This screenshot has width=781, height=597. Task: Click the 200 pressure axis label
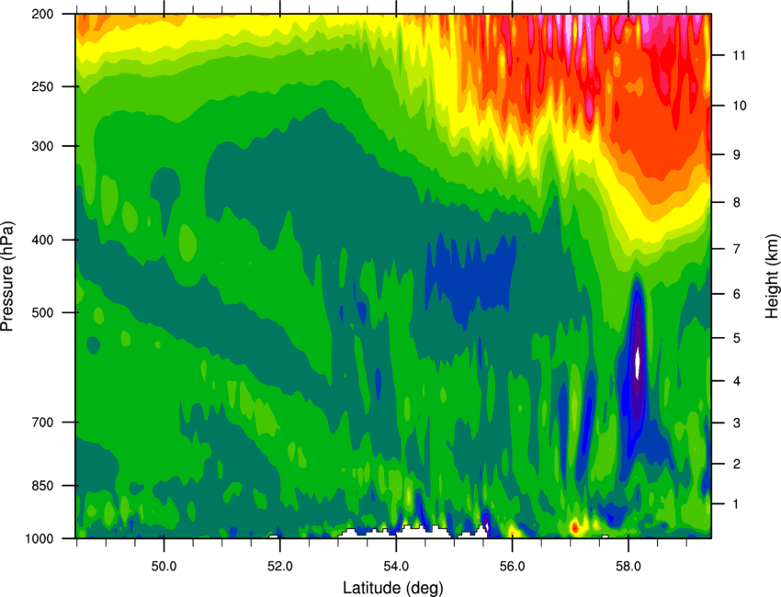42,14
